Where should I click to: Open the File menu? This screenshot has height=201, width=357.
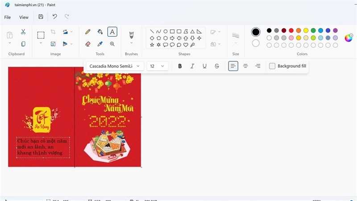[x=8, y=17]
